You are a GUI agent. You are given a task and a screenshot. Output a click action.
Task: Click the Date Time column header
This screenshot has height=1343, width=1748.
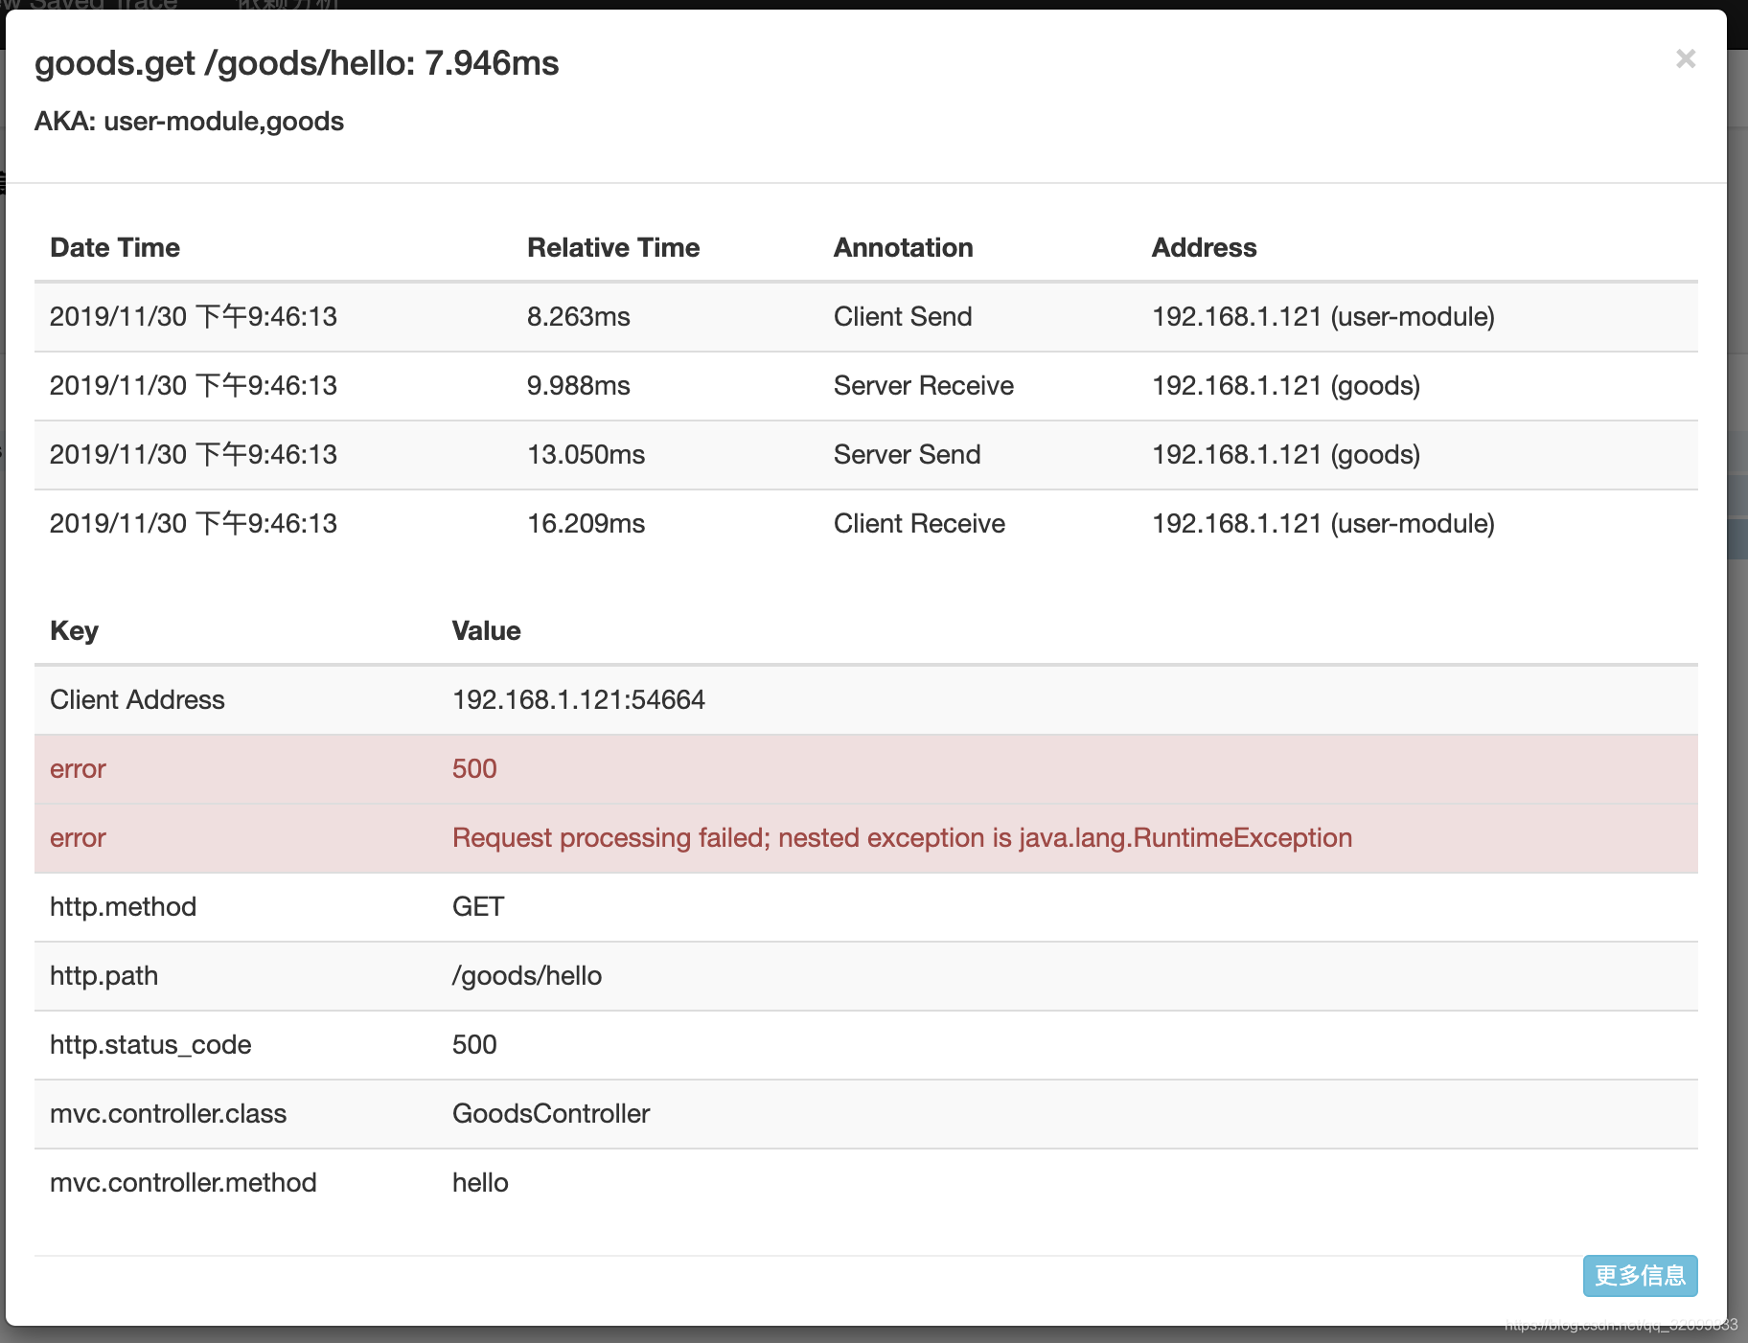[x=115, y=247]
